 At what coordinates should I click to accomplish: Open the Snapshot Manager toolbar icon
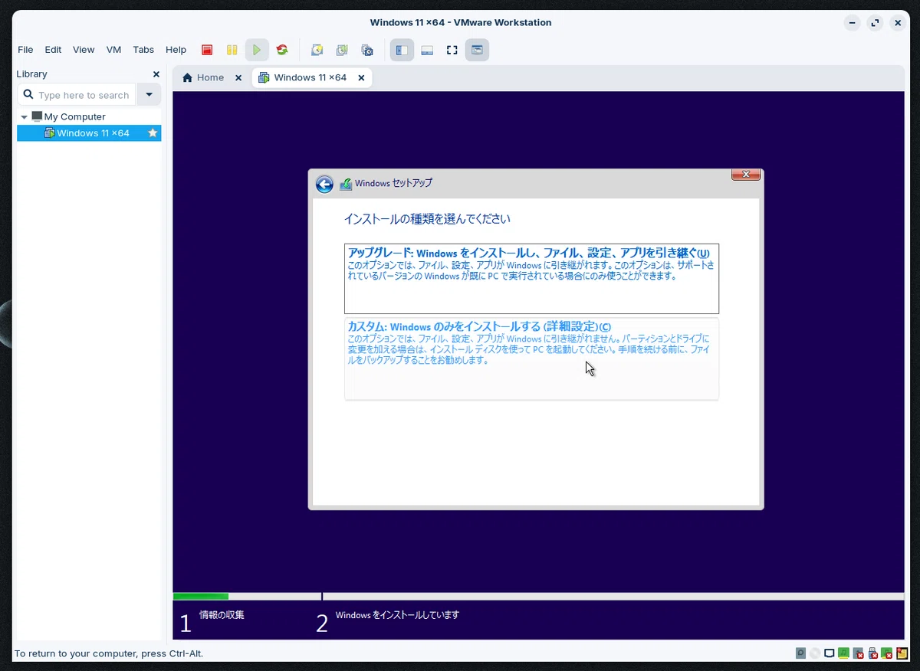(367, 50)
